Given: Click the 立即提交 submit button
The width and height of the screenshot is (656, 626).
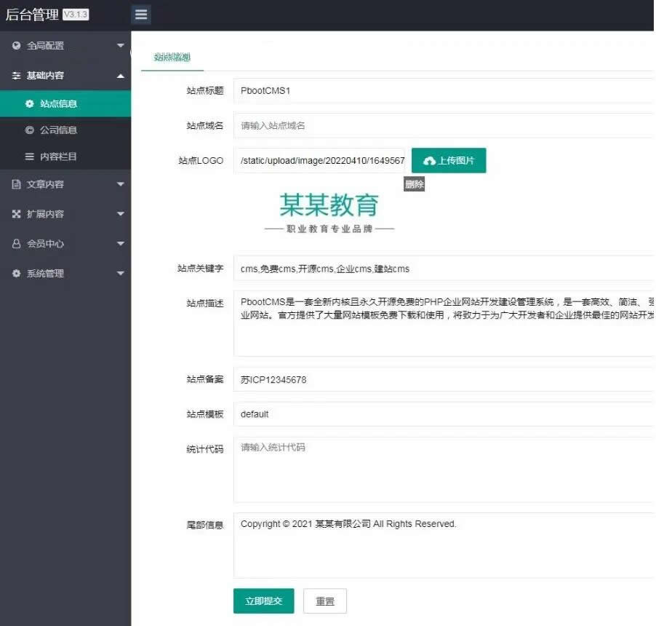Looking at the screenshot, I should [x=263, y=601].
